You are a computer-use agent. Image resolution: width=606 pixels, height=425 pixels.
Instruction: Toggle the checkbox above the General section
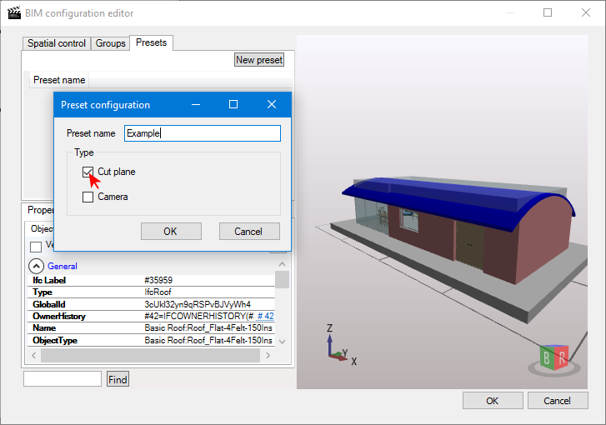click(36, 247)
